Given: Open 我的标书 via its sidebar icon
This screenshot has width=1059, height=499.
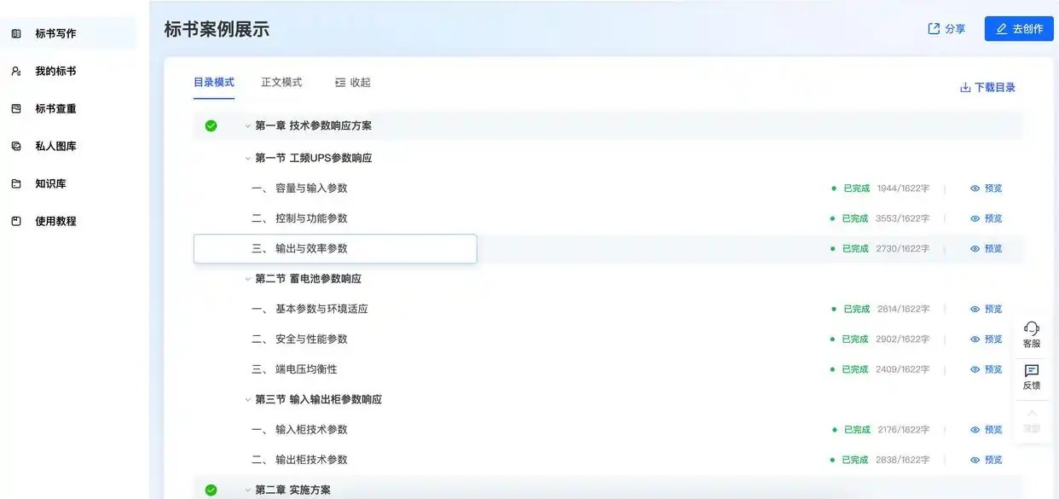Looking at the screenshot, I should click(x=16, y=71).
